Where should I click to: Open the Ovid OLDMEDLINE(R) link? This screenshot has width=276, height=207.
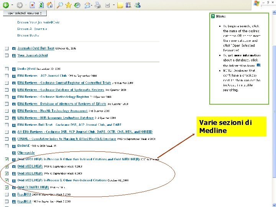(x=33, y=187)
